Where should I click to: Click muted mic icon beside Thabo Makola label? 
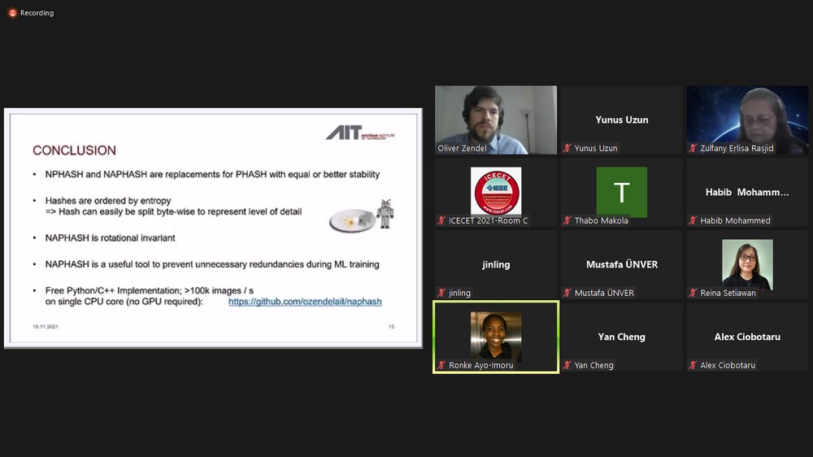[567, 220]
